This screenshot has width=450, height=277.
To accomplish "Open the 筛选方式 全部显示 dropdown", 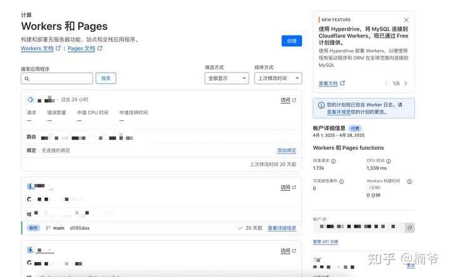I will 227,78.
